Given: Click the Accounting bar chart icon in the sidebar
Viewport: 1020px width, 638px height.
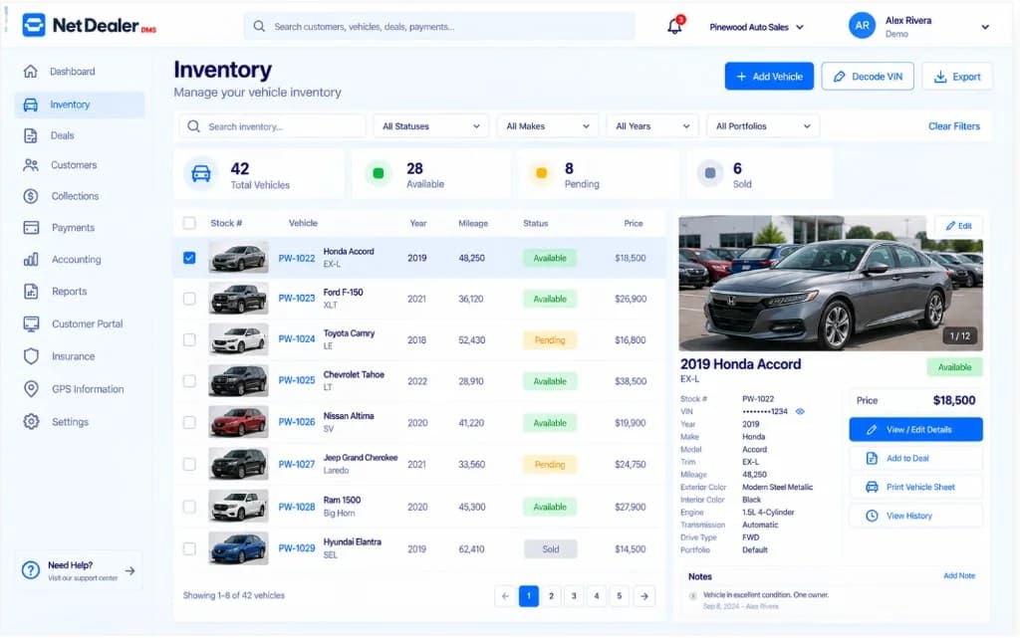Looking at the screenshot, I should tap(31, 259).
